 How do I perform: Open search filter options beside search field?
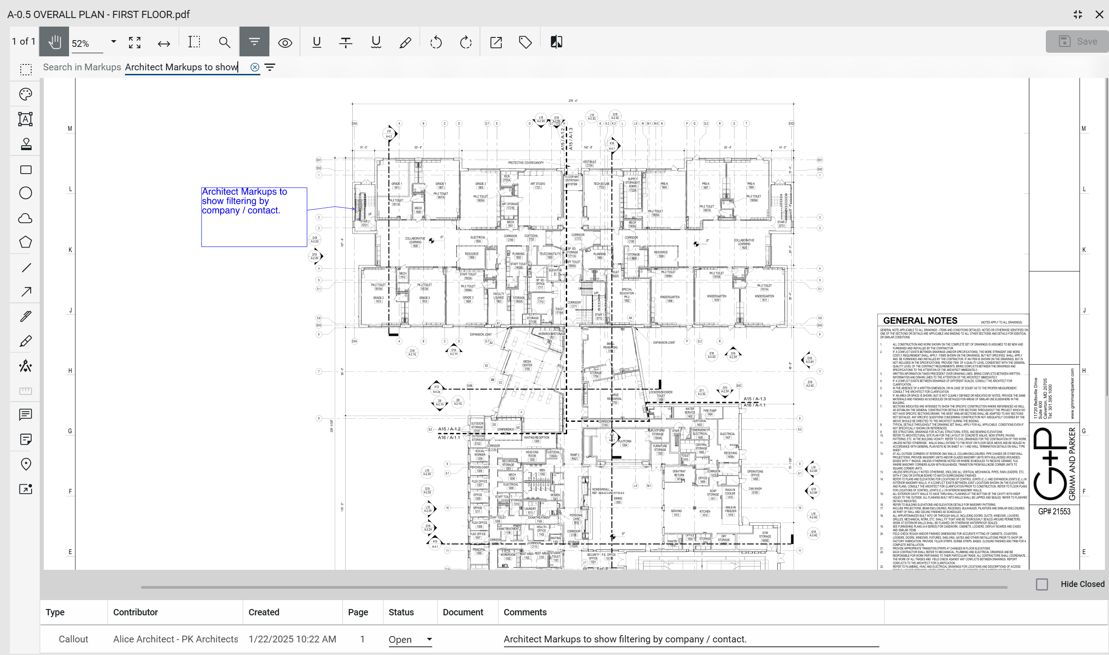click(270, 67)
